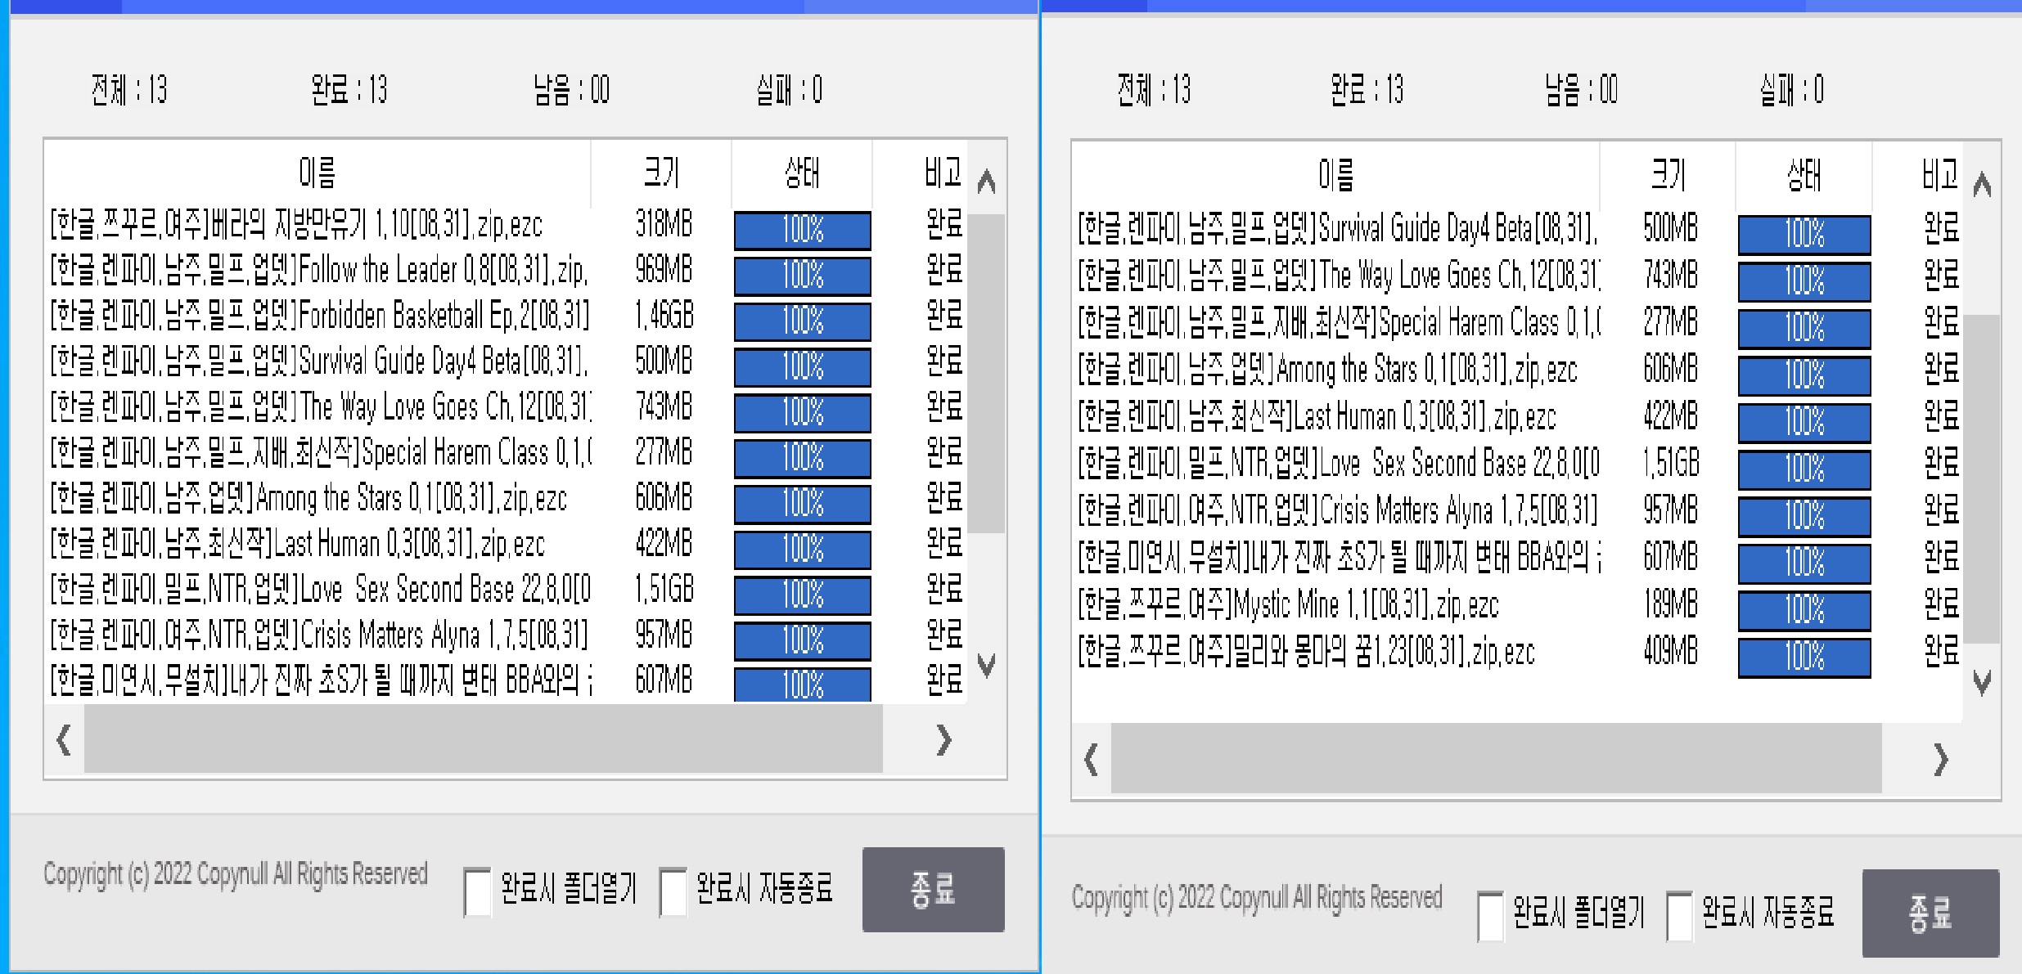The width and height of the screenshot is (2022, 974).
Task: Click 상태 column header in left window
Action: [x=801, y=173]
